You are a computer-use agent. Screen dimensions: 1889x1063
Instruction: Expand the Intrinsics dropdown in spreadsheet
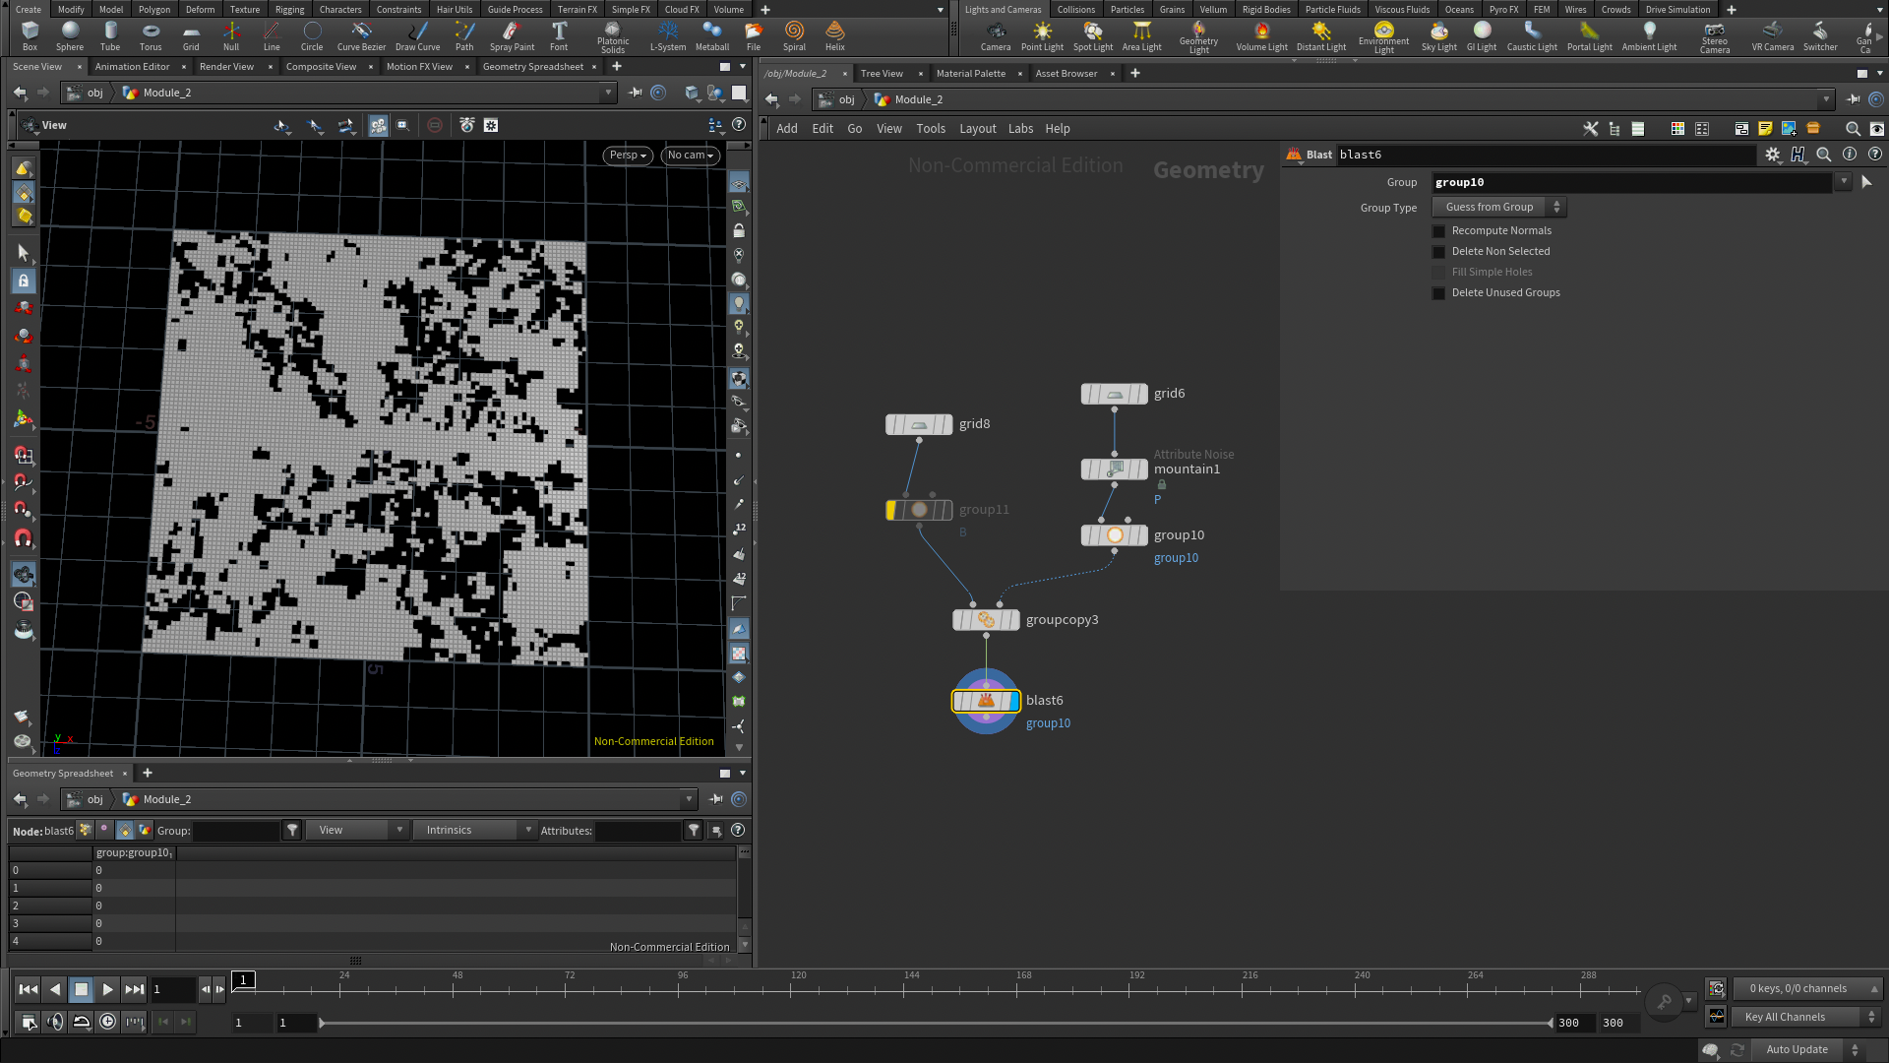(x=474, y=831)
